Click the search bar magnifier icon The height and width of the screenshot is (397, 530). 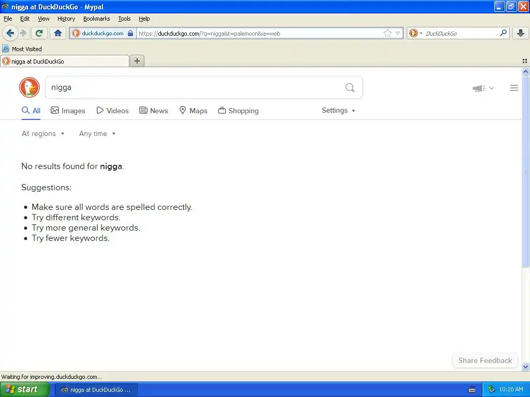click(503, 33)
